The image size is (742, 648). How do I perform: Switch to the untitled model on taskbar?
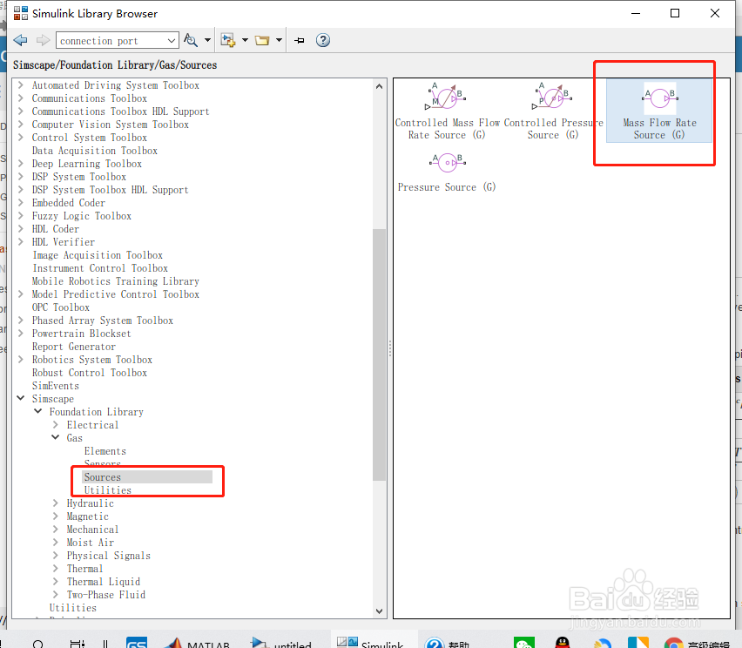(x=281, y=642)
